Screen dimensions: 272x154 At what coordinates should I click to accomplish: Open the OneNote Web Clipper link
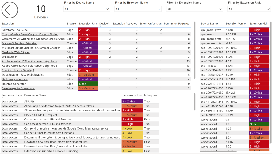[x=16, y=52]
